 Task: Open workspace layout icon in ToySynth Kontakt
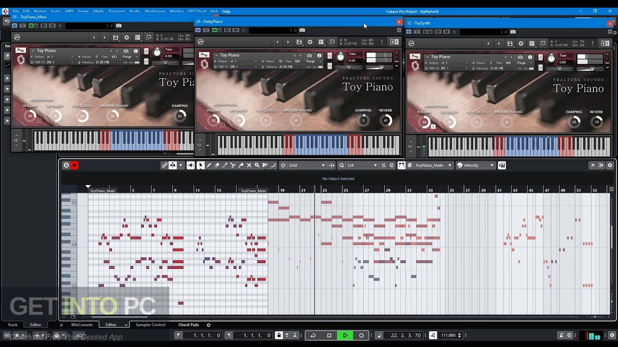pyautogui.click(x=532, y=43)
